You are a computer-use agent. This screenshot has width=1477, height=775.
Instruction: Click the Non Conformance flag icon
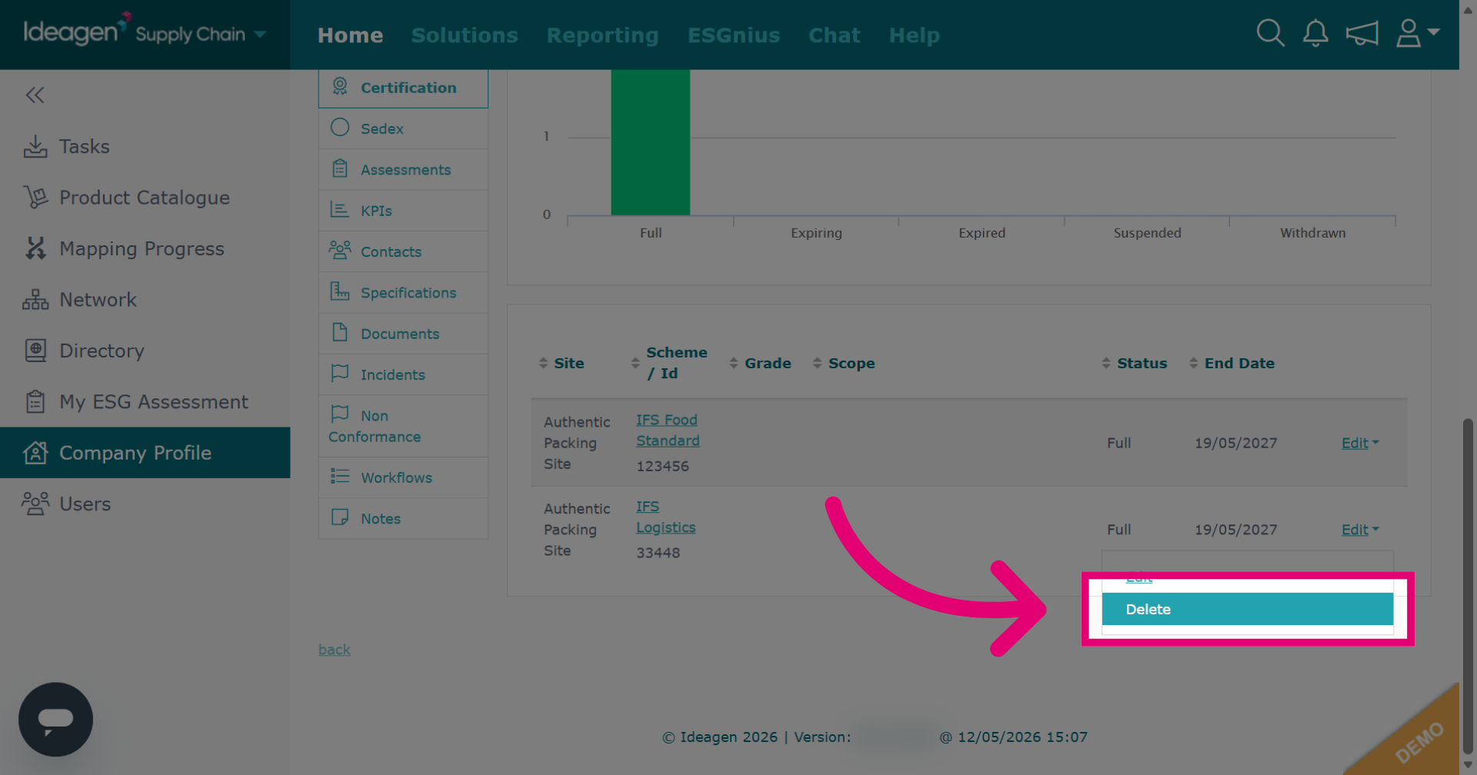pos(340,414)
